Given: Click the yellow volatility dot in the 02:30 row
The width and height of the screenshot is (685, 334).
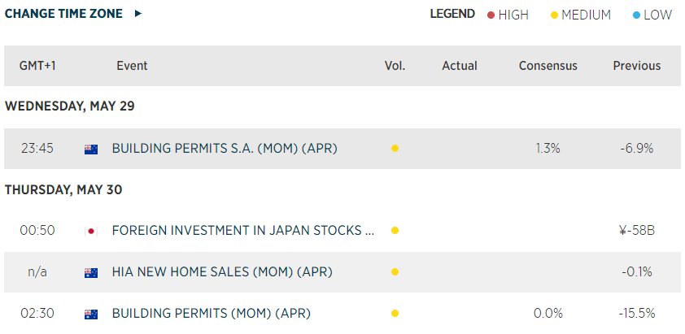Looking at the screenshot, I should click(x=395, y=313).
